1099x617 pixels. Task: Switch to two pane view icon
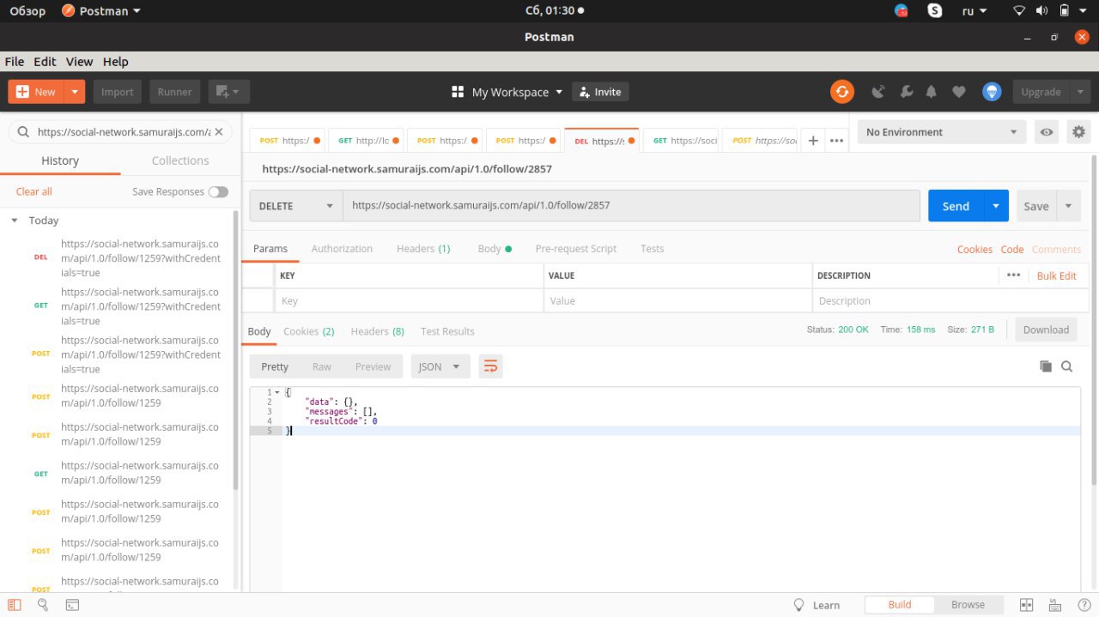tap(1026, 605)
